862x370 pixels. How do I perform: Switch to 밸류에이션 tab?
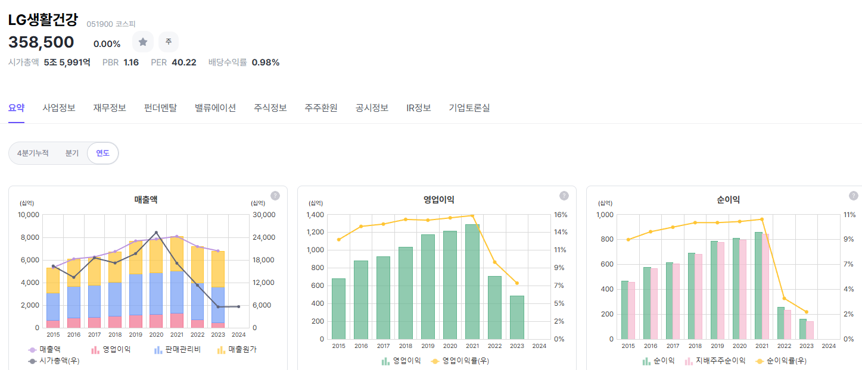(215, 108)
